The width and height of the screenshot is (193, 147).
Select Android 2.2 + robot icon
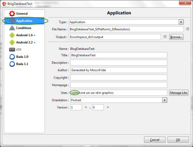[12, 42]
